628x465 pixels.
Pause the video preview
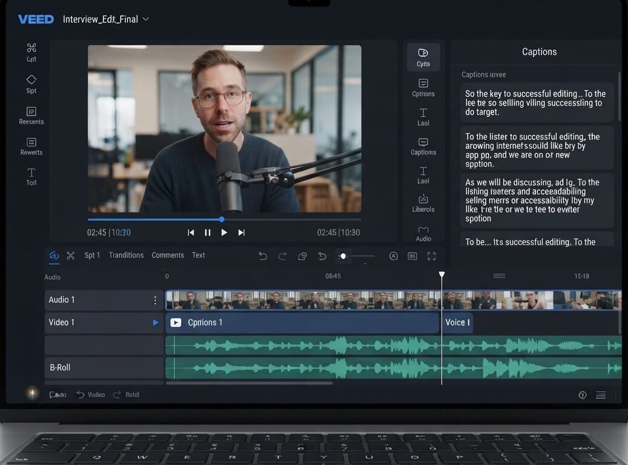208,232
